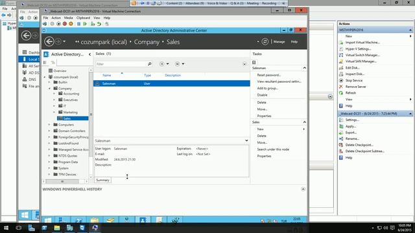Screen dimensions: 415x233
Task: Select the Accounting OU in the tree
Action: click(x=71, y=94)
